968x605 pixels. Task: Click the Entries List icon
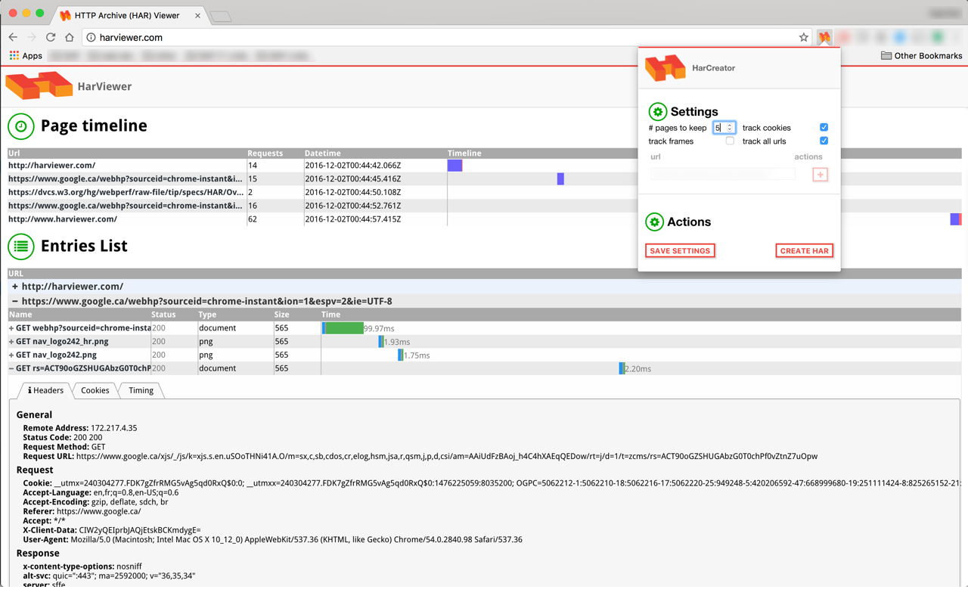[x=21, y=246]
